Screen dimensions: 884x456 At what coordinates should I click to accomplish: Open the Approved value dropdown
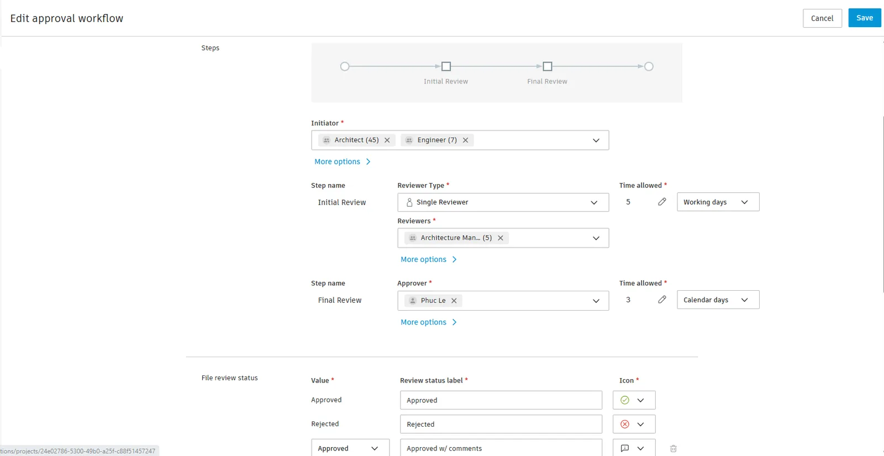point(350,448)
